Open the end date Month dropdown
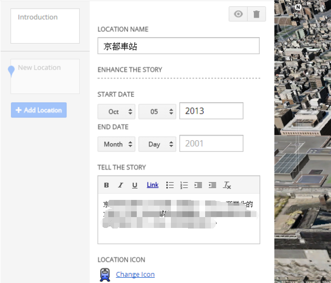This screenshot has width=331, height=283. pos(117,144)
